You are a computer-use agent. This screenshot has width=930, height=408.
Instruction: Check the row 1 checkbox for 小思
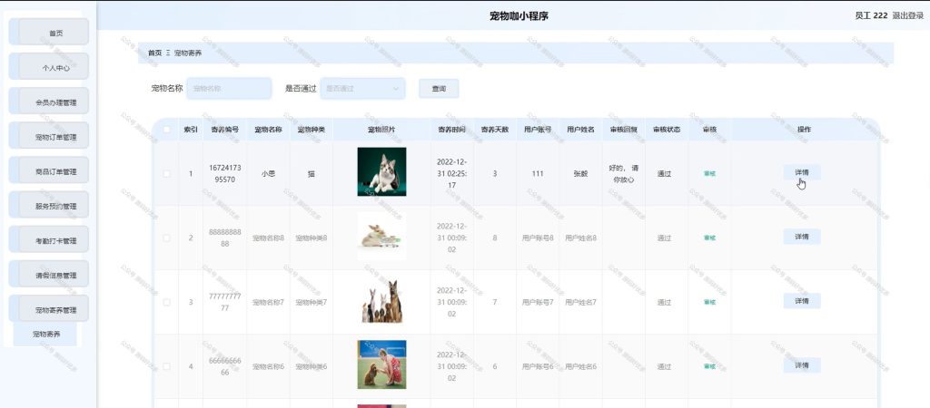pyautogui.click(x=166, y=173)
